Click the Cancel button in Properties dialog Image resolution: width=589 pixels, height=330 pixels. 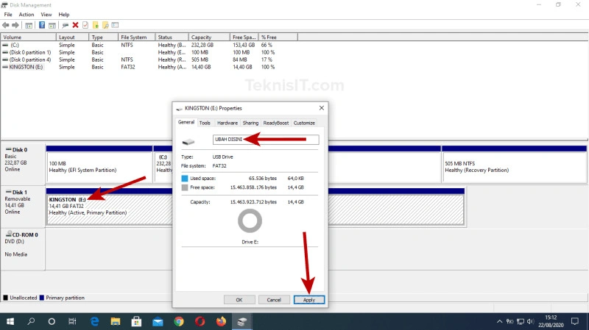pos(274,300)
